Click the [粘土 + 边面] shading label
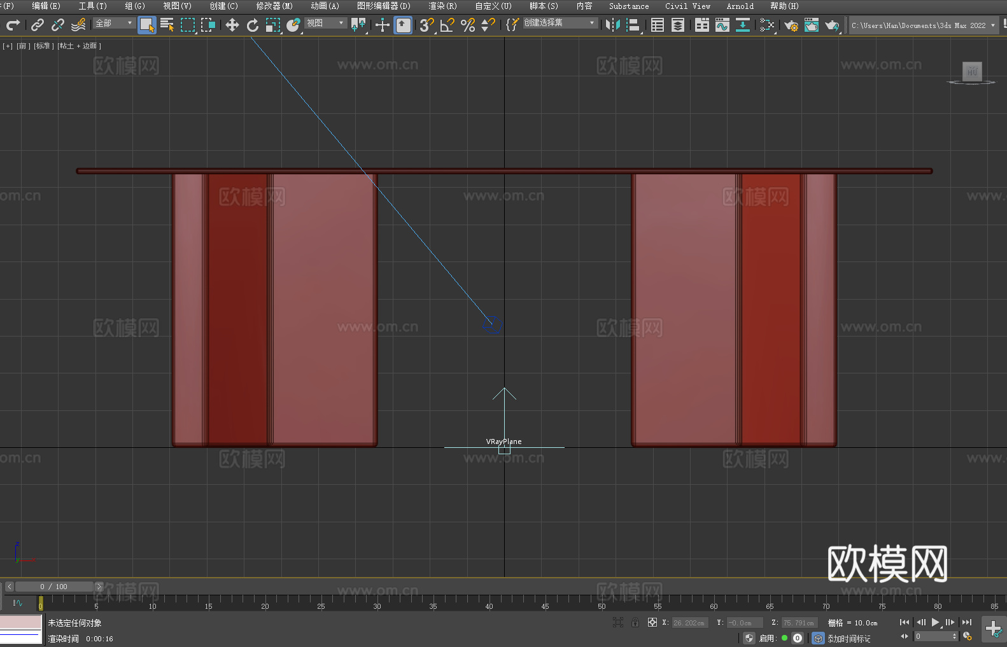The width and height of the screenshot is (1007, 647). (79, 46)
